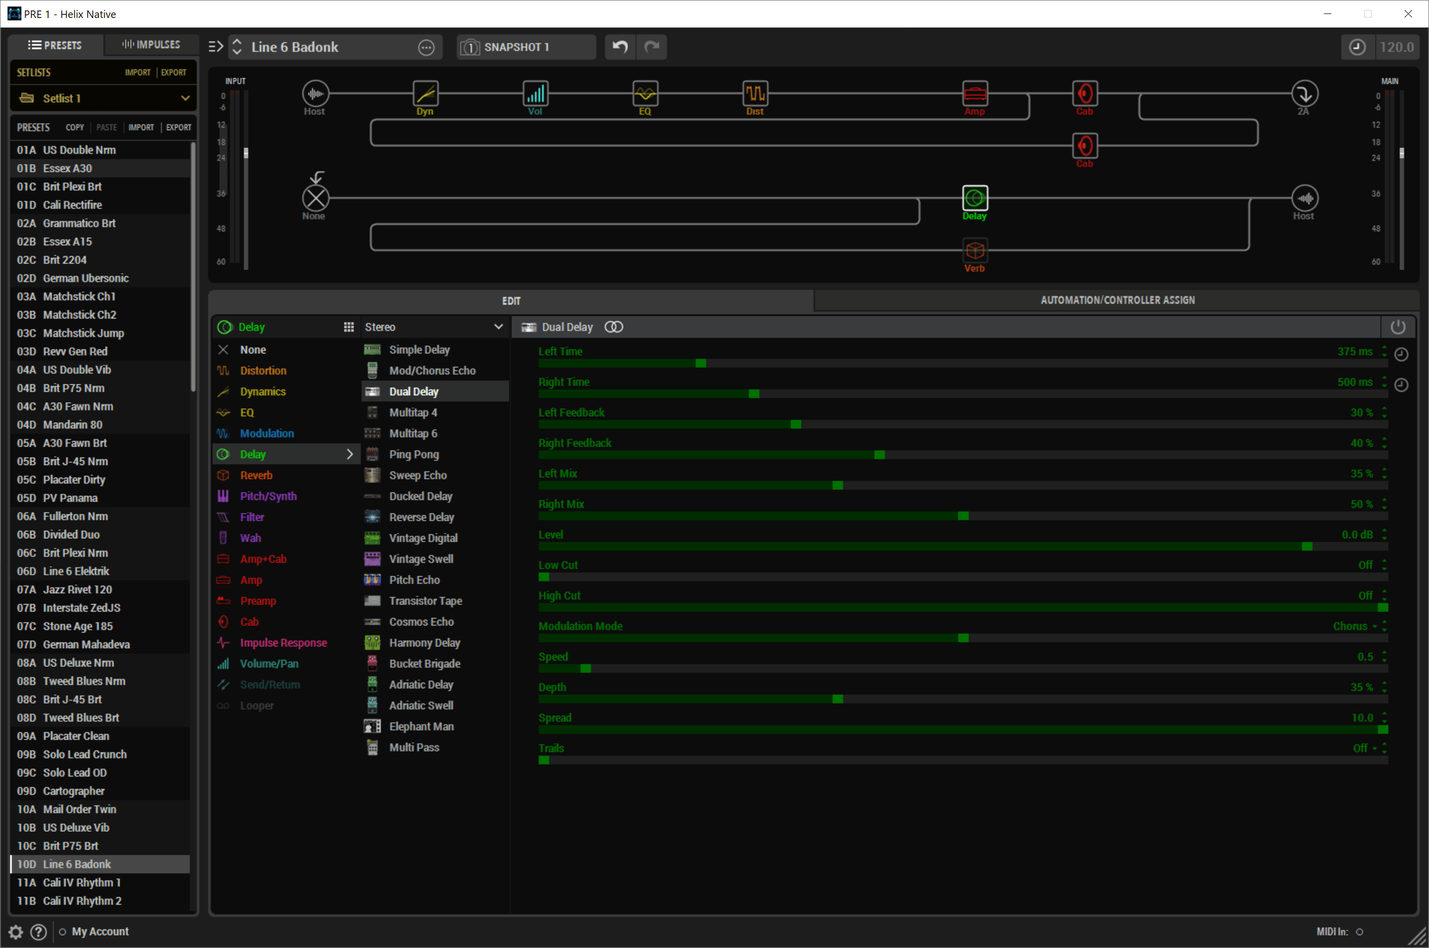Load preset 11A Cali IV Rhythm 1
Image resolution: width=1429 pixels, height=948 pixels.
[x=100, y=883]
